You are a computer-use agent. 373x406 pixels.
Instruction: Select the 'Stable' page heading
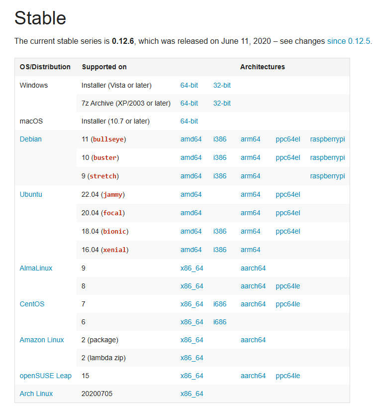40,18
